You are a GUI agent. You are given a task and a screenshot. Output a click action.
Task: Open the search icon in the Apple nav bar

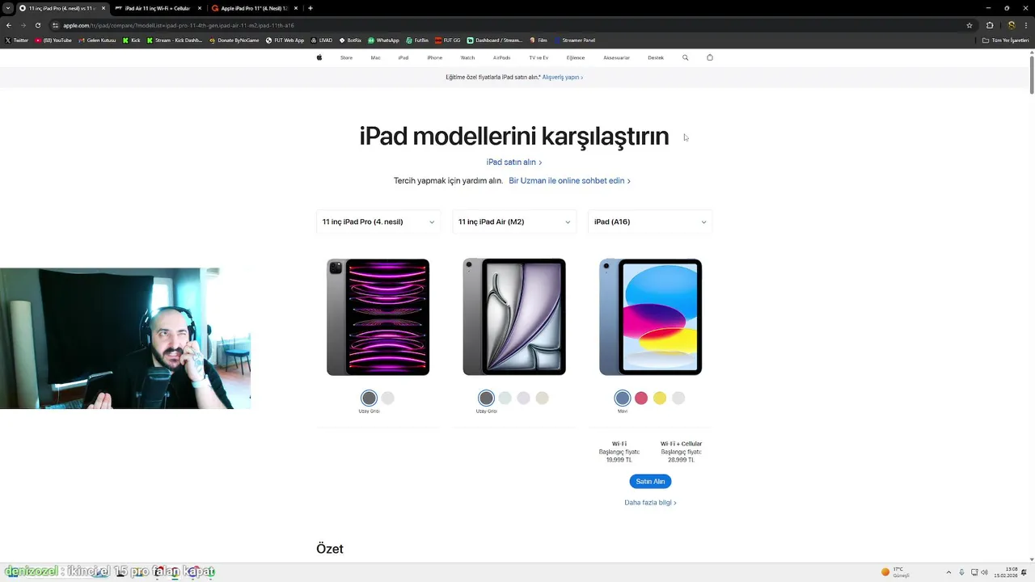685,57
